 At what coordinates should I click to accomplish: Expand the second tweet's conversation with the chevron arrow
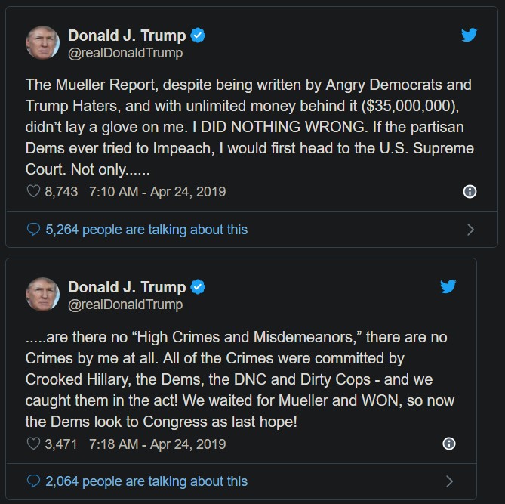point(449,481)
